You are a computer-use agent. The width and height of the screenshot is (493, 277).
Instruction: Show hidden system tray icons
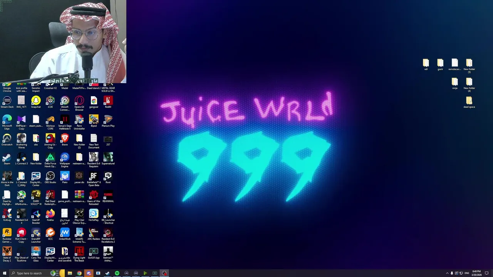click(447, 273)
